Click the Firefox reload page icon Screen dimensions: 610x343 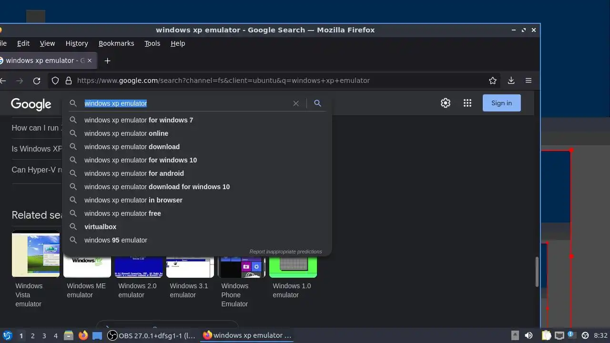[x=37, y=81]
